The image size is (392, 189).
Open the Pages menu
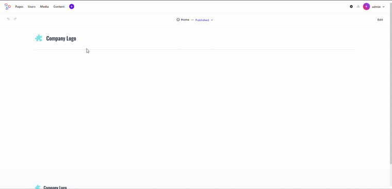(x=19, y=7)
